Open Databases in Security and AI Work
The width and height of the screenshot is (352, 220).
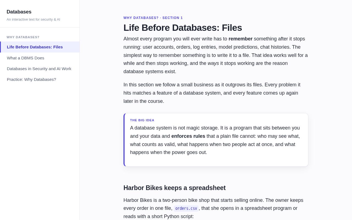coord(40,69)
